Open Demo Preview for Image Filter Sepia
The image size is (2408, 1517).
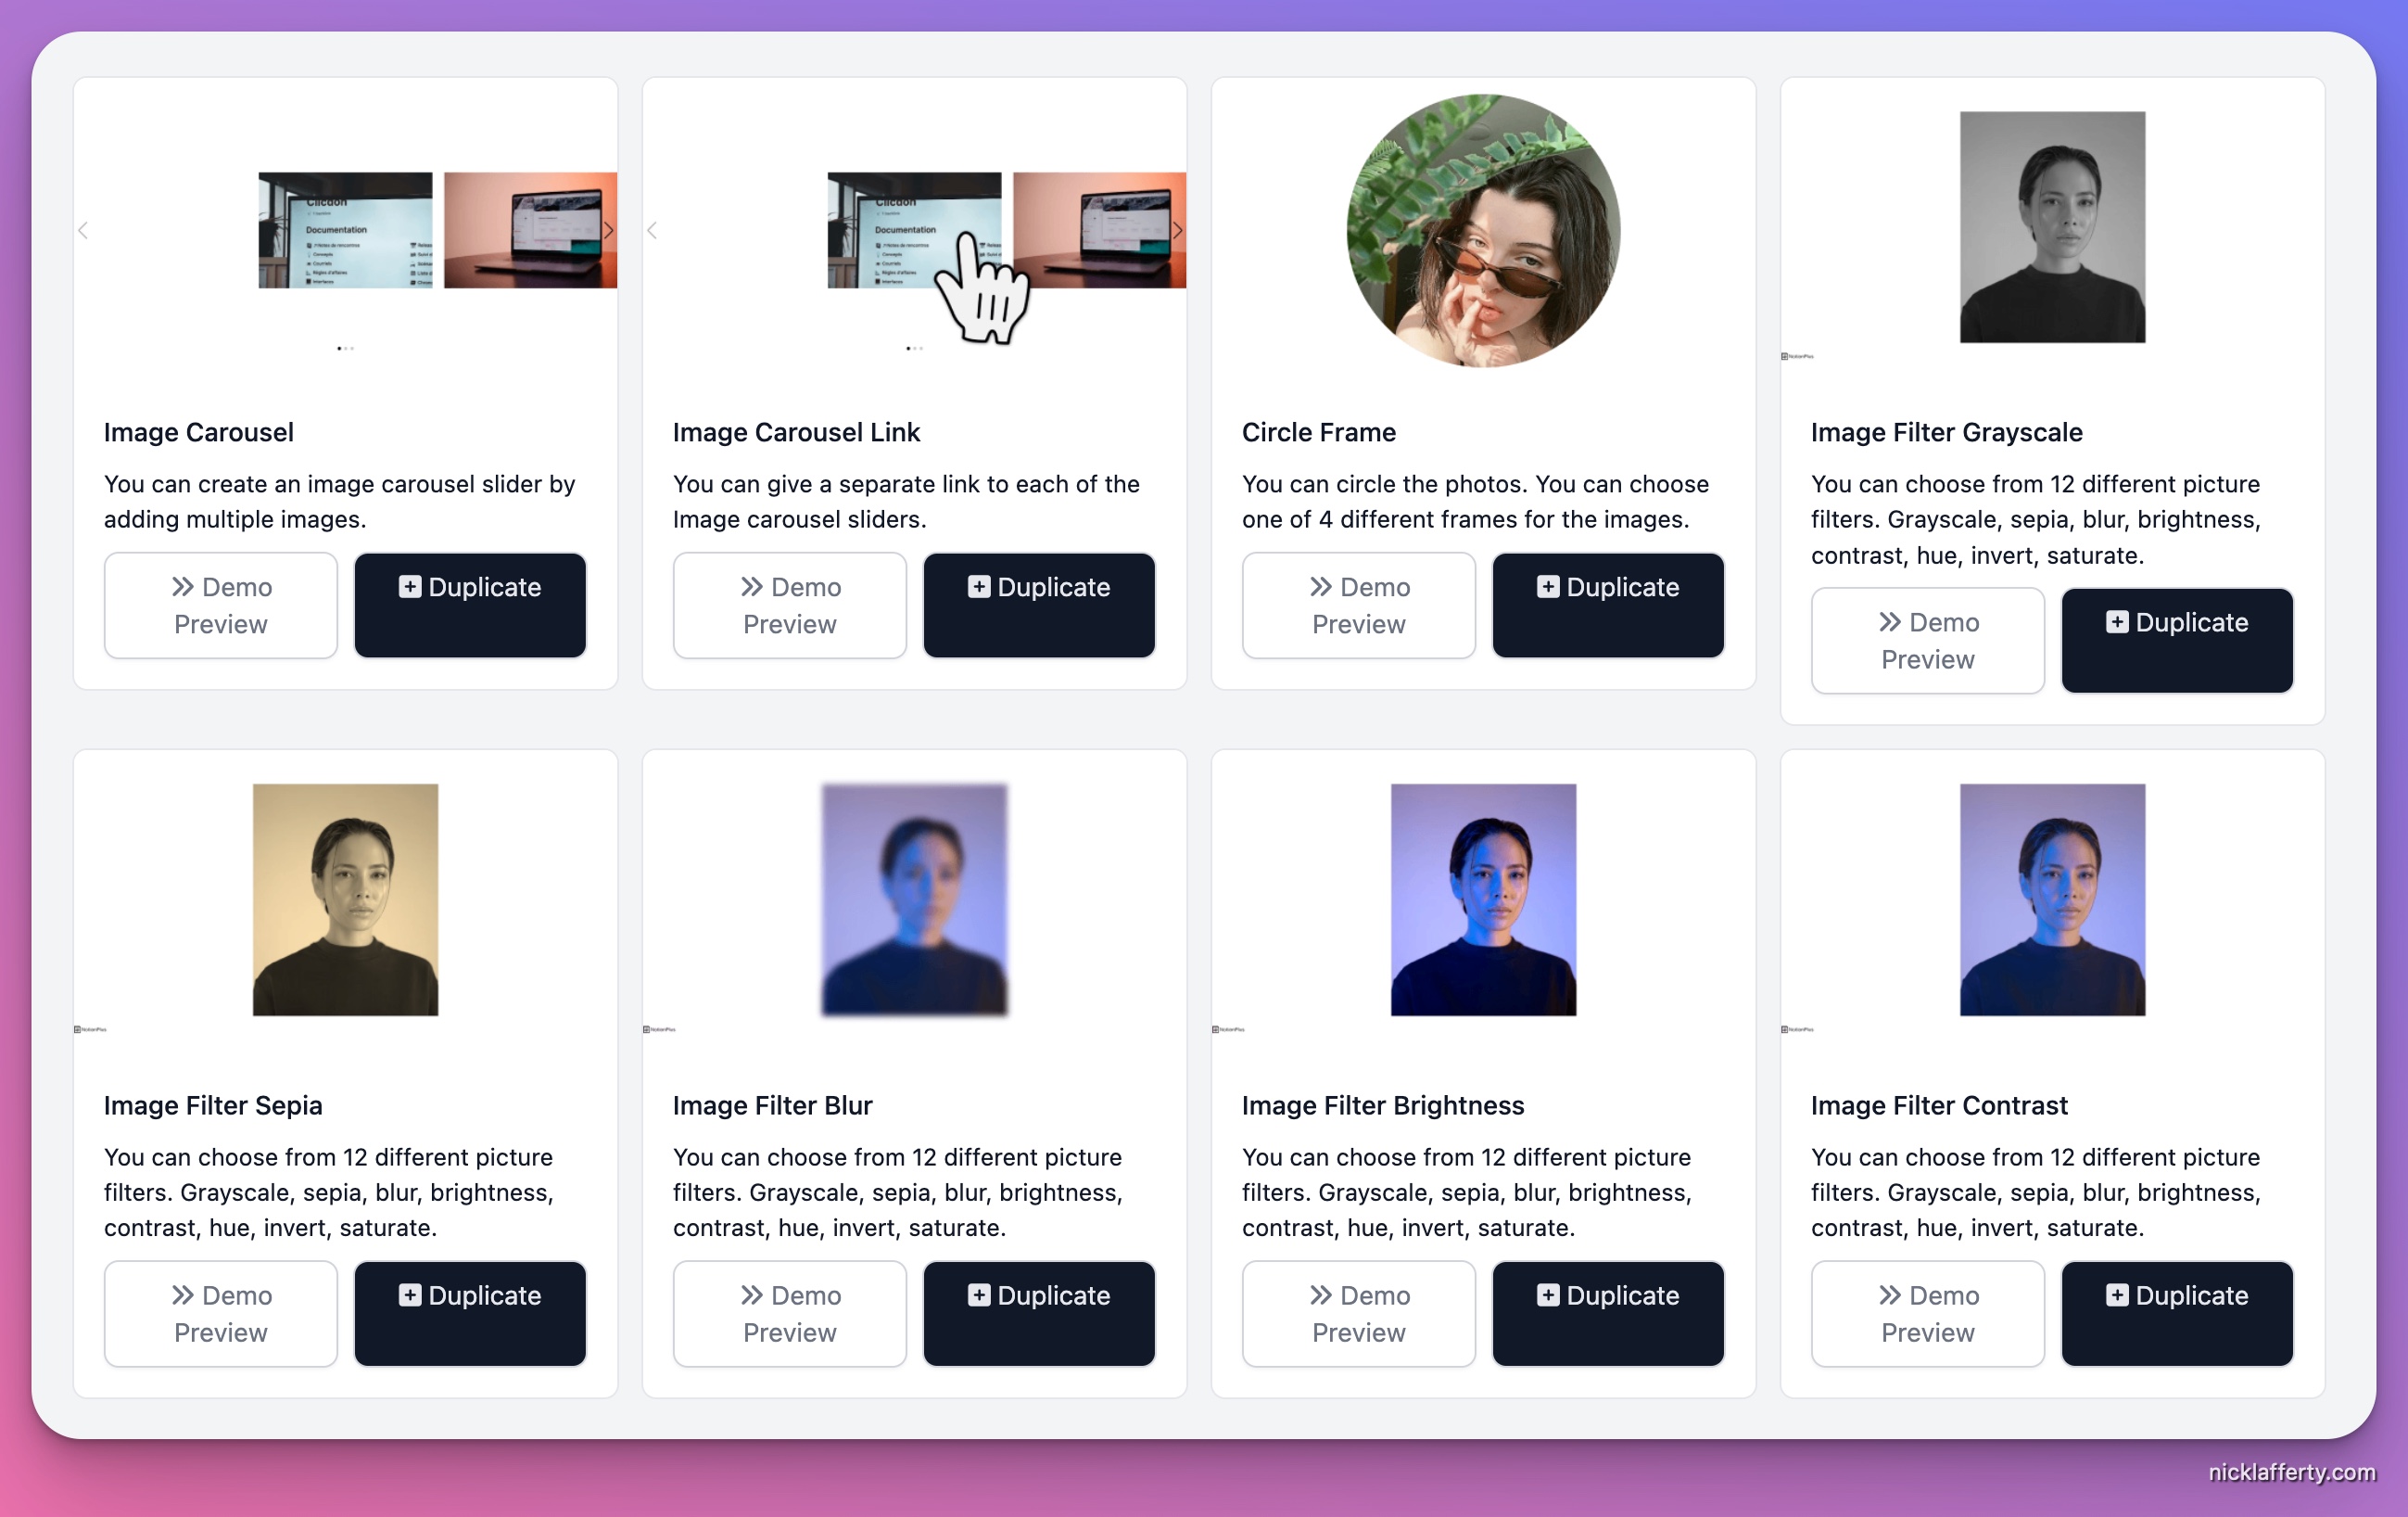point(221,1314)
